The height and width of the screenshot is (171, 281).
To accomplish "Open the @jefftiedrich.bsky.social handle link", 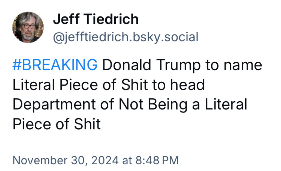I will [126, 37].
